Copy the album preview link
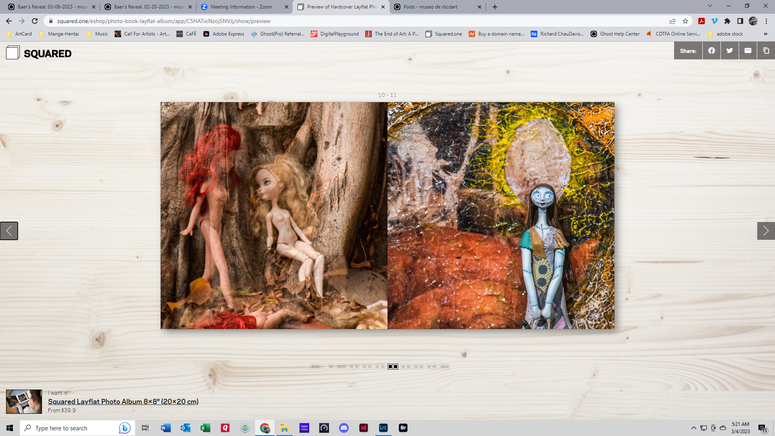This screenshot has width=775, height=436. point(766,51)
